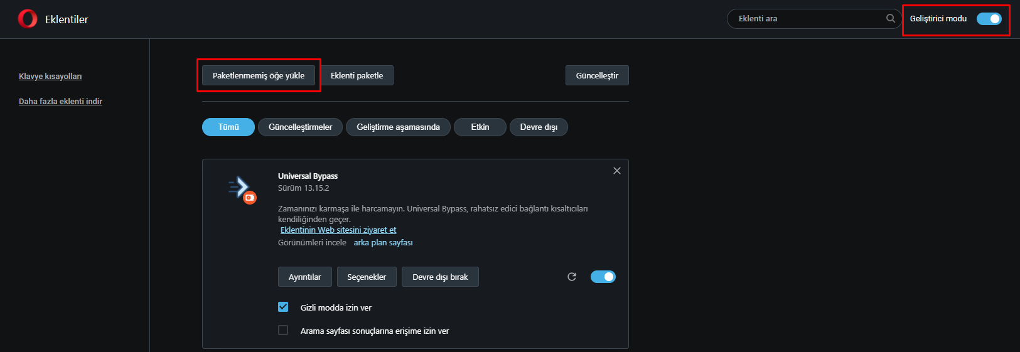The image size is (1020, 352).
Task: Filter by Etkin extensions
Action: (480, 127)
